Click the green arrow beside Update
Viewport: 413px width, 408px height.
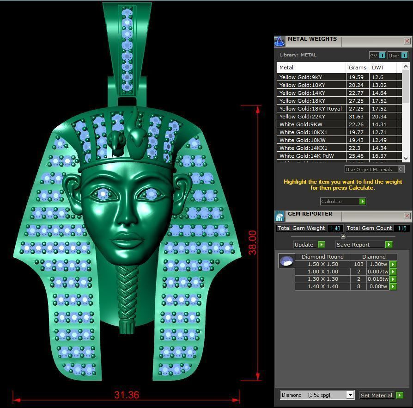pyautogui.click(x=321, y=245)
